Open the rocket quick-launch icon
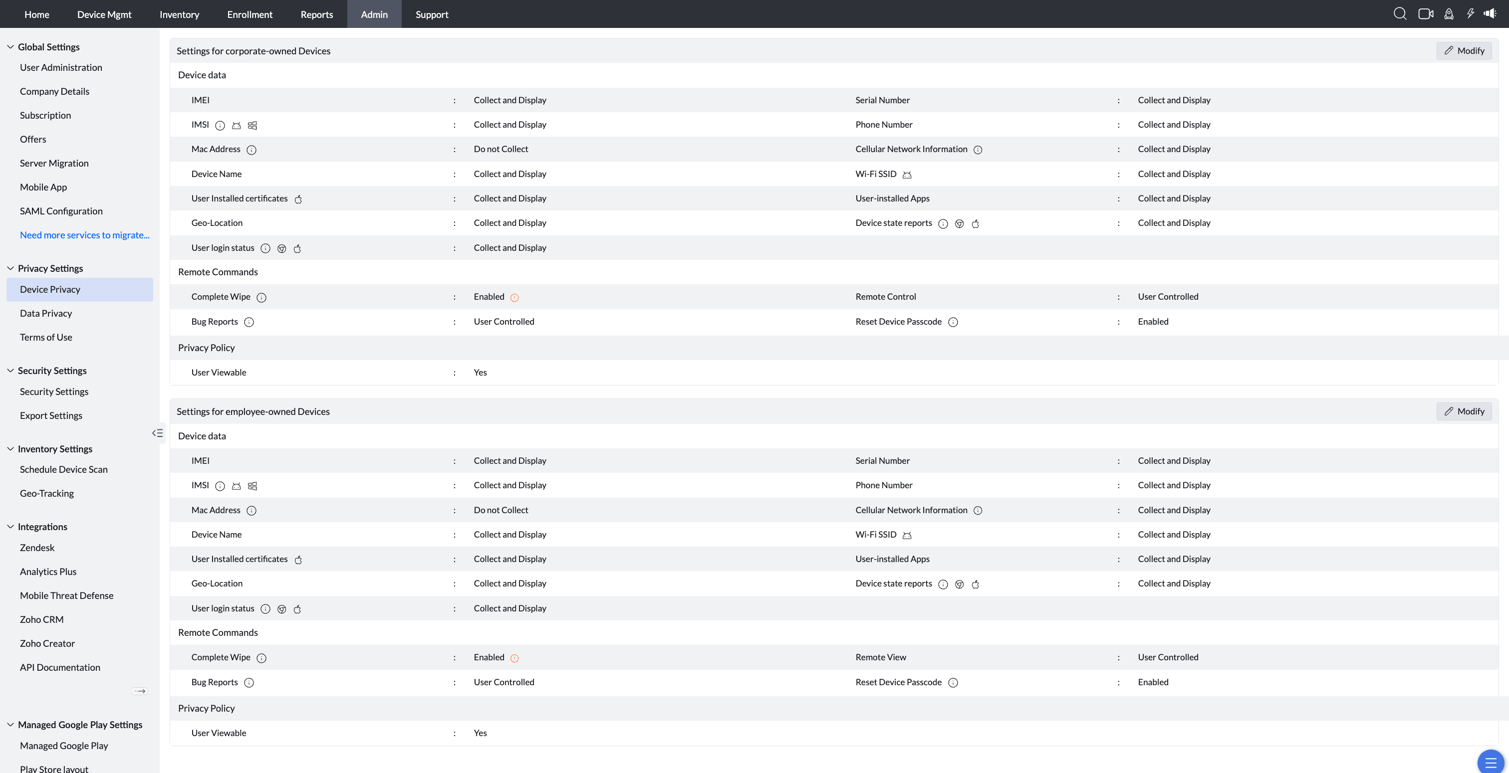Image resolution: width=1509 pixels, height=773 pixels. point(1449,13)
